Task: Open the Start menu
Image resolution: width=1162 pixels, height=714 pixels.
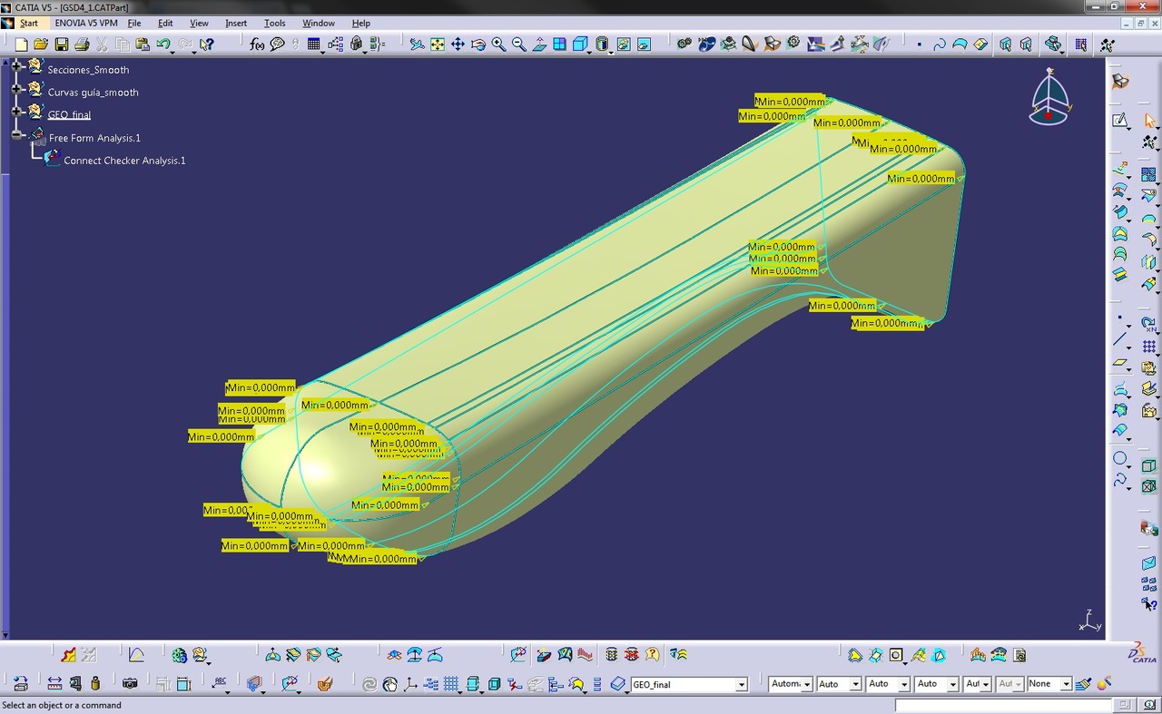Action: click(29, 23)
